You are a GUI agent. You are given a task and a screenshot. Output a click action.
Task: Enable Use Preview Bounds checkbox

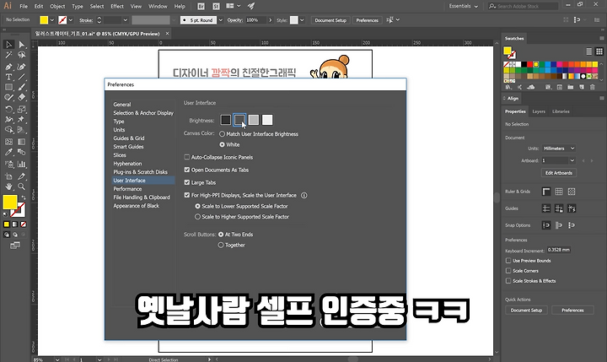(x=508, y=261)
